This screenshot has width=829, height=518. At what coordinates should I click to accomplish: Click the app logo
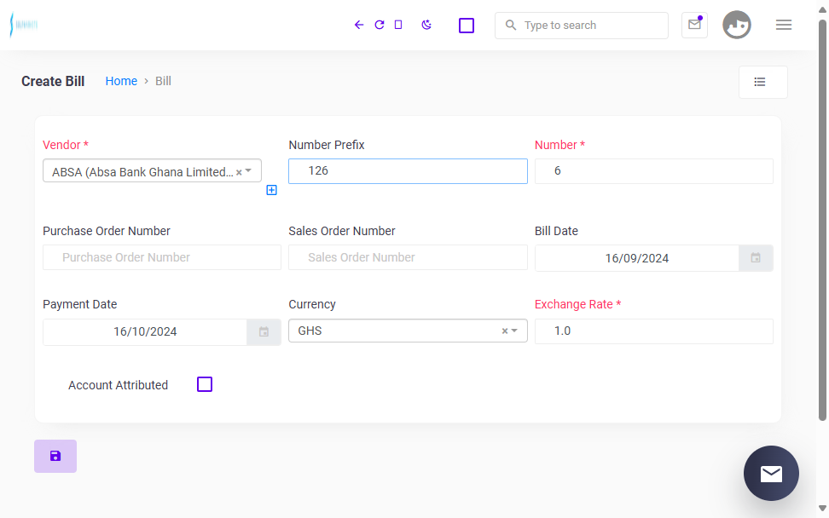24,25
